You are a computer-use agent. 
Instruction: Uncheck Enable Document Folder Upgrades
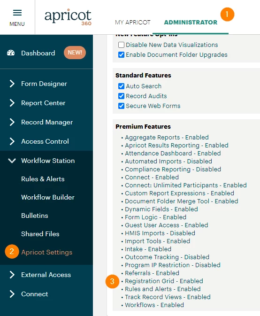point(121,54)
